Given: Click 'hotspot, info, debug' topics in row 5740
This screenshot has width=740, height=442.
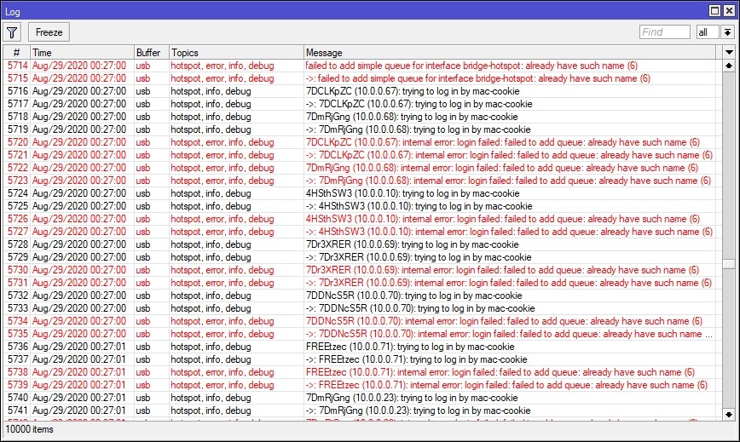Looking at the screenshot, I should (x=211, y=397).
